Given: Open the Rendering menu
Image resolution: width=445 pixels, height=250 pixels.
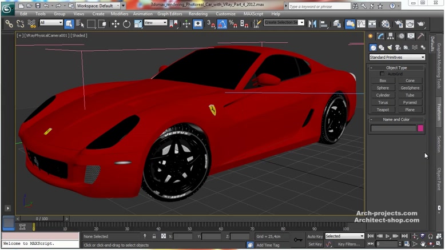Looking at the screenshot, I should [198, 14].
